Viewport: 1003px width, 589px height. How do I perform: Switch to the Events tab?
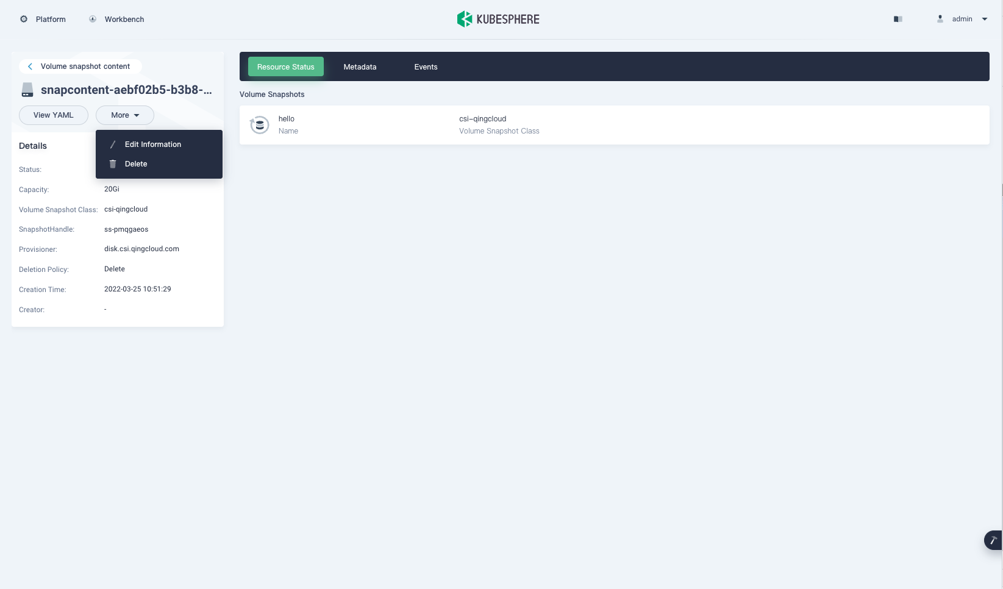pos(426,66)
